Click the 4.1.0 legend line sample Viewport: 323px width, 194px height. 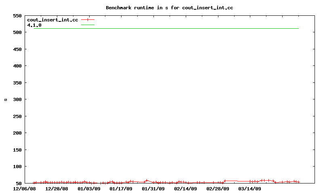[x=88, y=25]
